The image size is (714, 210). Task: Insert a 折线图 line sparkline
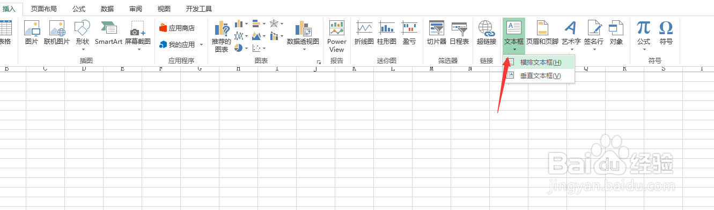(364, 33)
